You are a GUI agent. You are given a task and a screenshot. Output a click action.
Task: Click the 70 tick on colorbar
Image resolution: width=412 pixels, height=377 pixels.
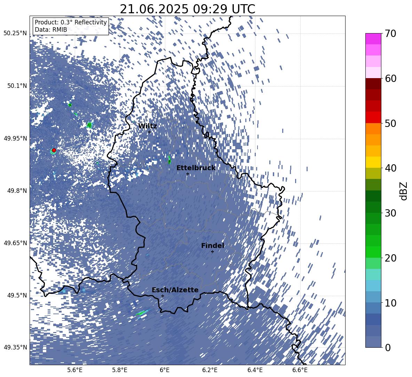[x=390, y=33]
